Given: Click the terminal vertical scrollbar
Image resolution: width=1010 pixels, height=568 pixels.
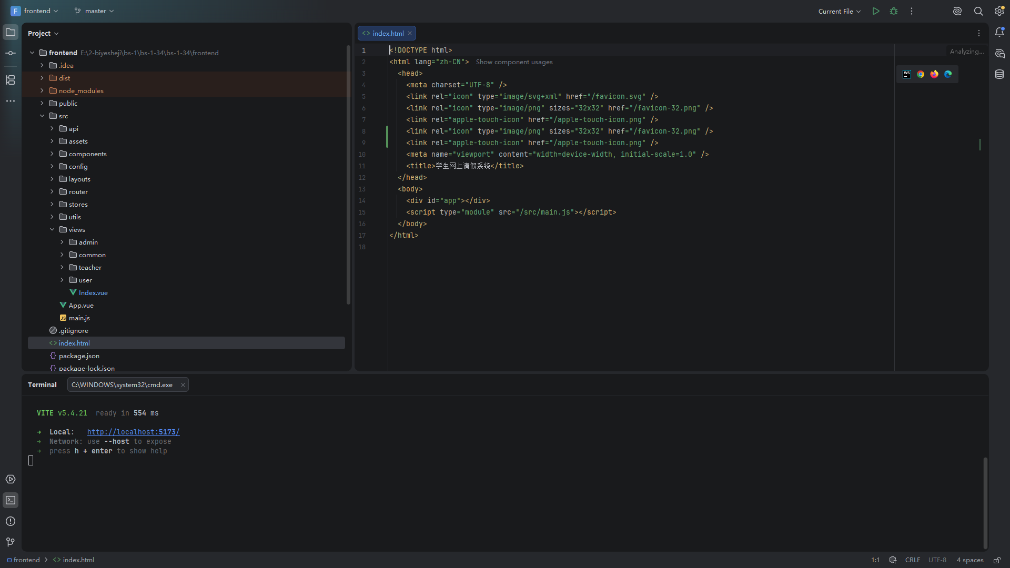Looking at the screenshot, I should click(x=985, y=503).
